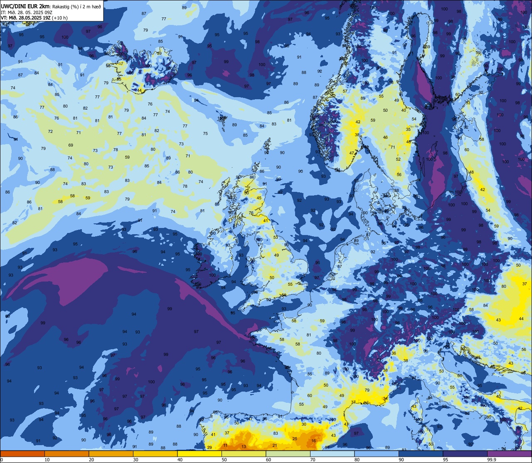Select the bright yellow 40–50% legend swatch

click(199, 453)
